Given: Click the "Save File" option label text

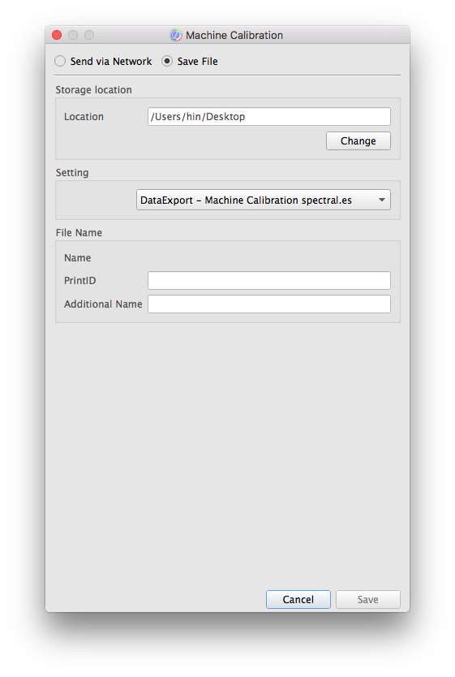Looking at the screenshot, I should click(x=198, y=62).
